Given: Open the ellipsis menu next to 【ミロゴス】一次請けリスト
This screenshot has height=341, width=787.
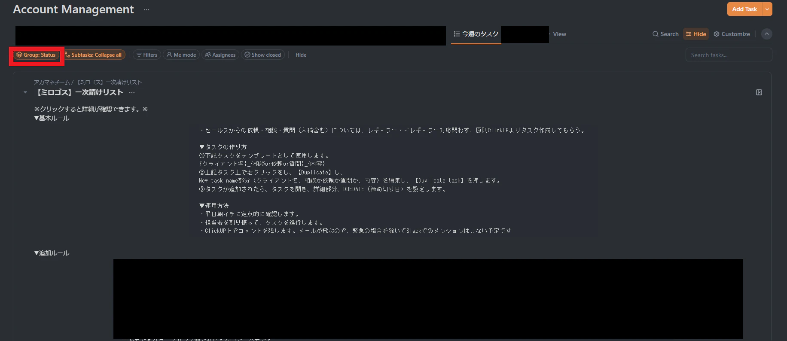Looking at the screenshot, I should (x=132, y=92).
